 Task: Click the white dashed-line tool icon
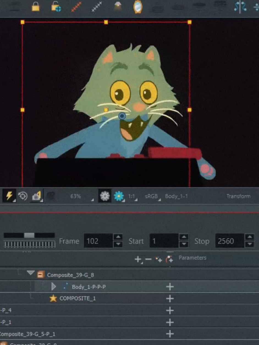coord(97,7)
